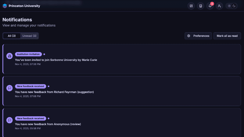Click the Nov 4, 2025, 07:08 PM timestamp
Viewport: 244px width, 137px height.
(28, 96)
